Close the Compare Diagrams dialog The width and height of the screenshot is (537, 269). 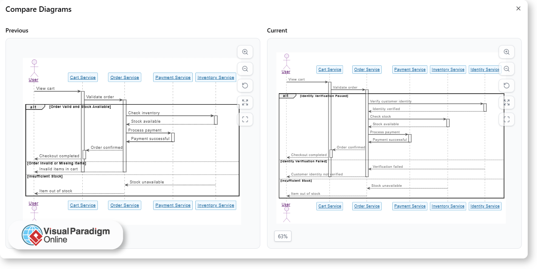[x=518, y=8]
